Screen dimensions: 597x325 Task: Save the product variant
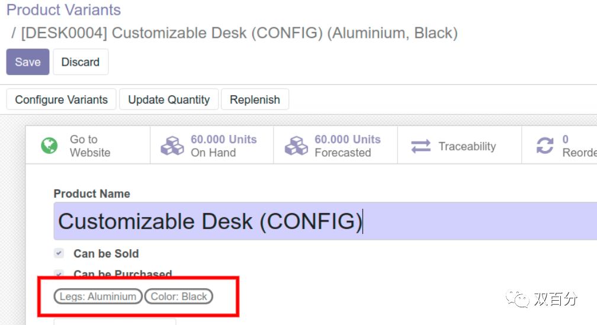(28, 62)
